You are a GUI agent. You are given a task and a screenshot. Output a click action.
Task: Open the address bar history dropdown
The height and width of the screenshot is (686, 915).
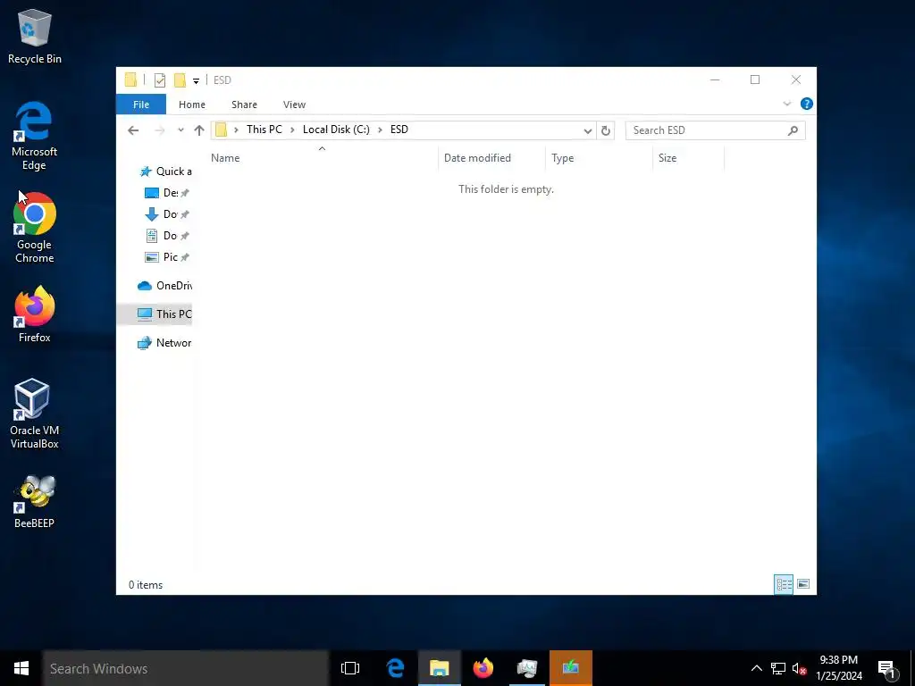click(588, 130)
